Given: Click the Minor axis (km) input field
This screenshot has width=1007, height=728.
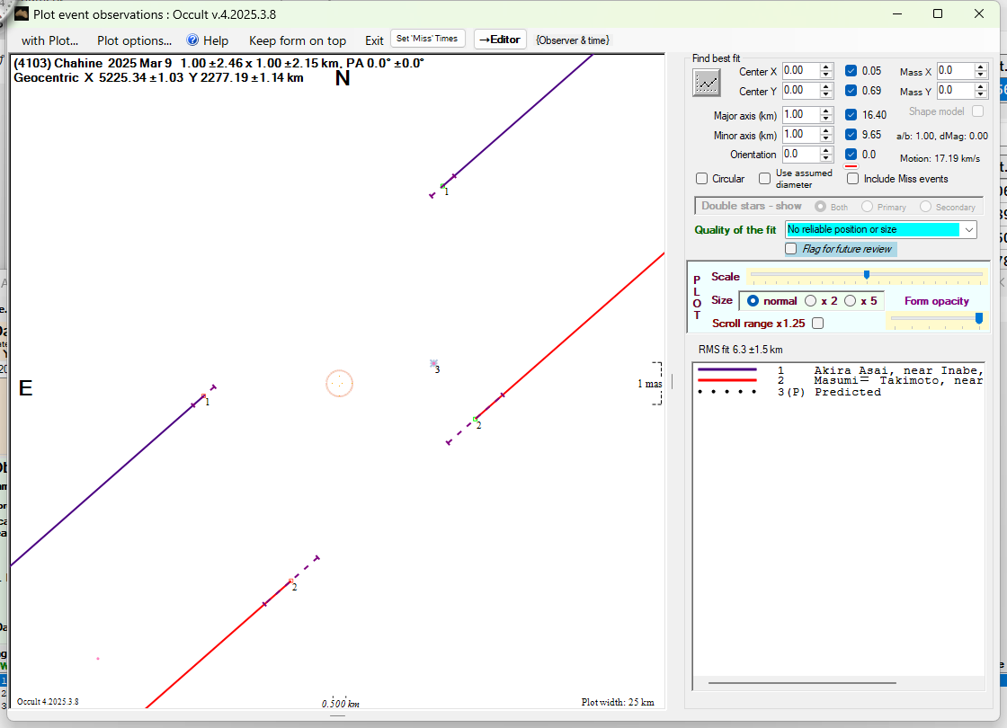Looking at the screenshot, I should pos(799,135).
